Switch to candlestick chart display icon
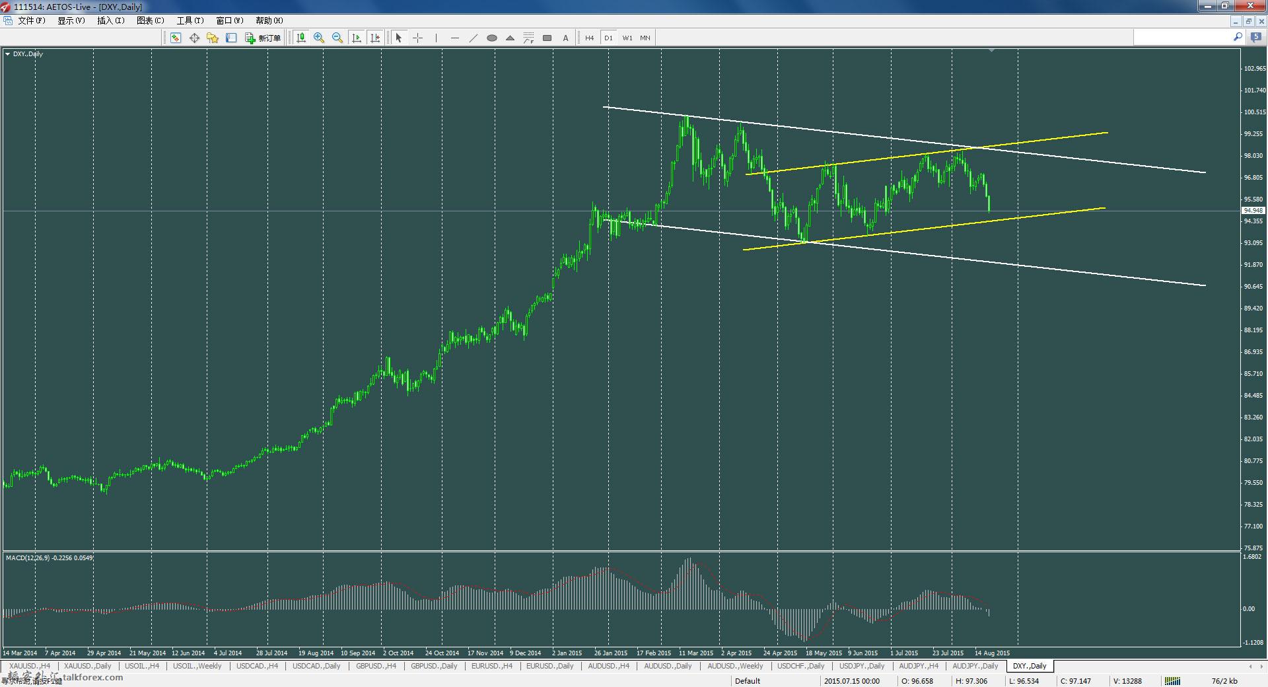The image size is (1268, 687). coord(301,38)
